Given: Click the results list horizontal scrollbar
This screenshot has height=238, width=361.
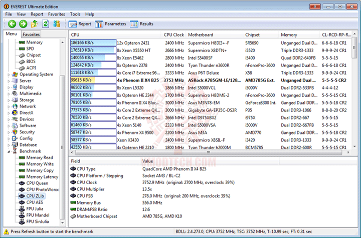Looking at the screenshot, I should coord(210,152).
